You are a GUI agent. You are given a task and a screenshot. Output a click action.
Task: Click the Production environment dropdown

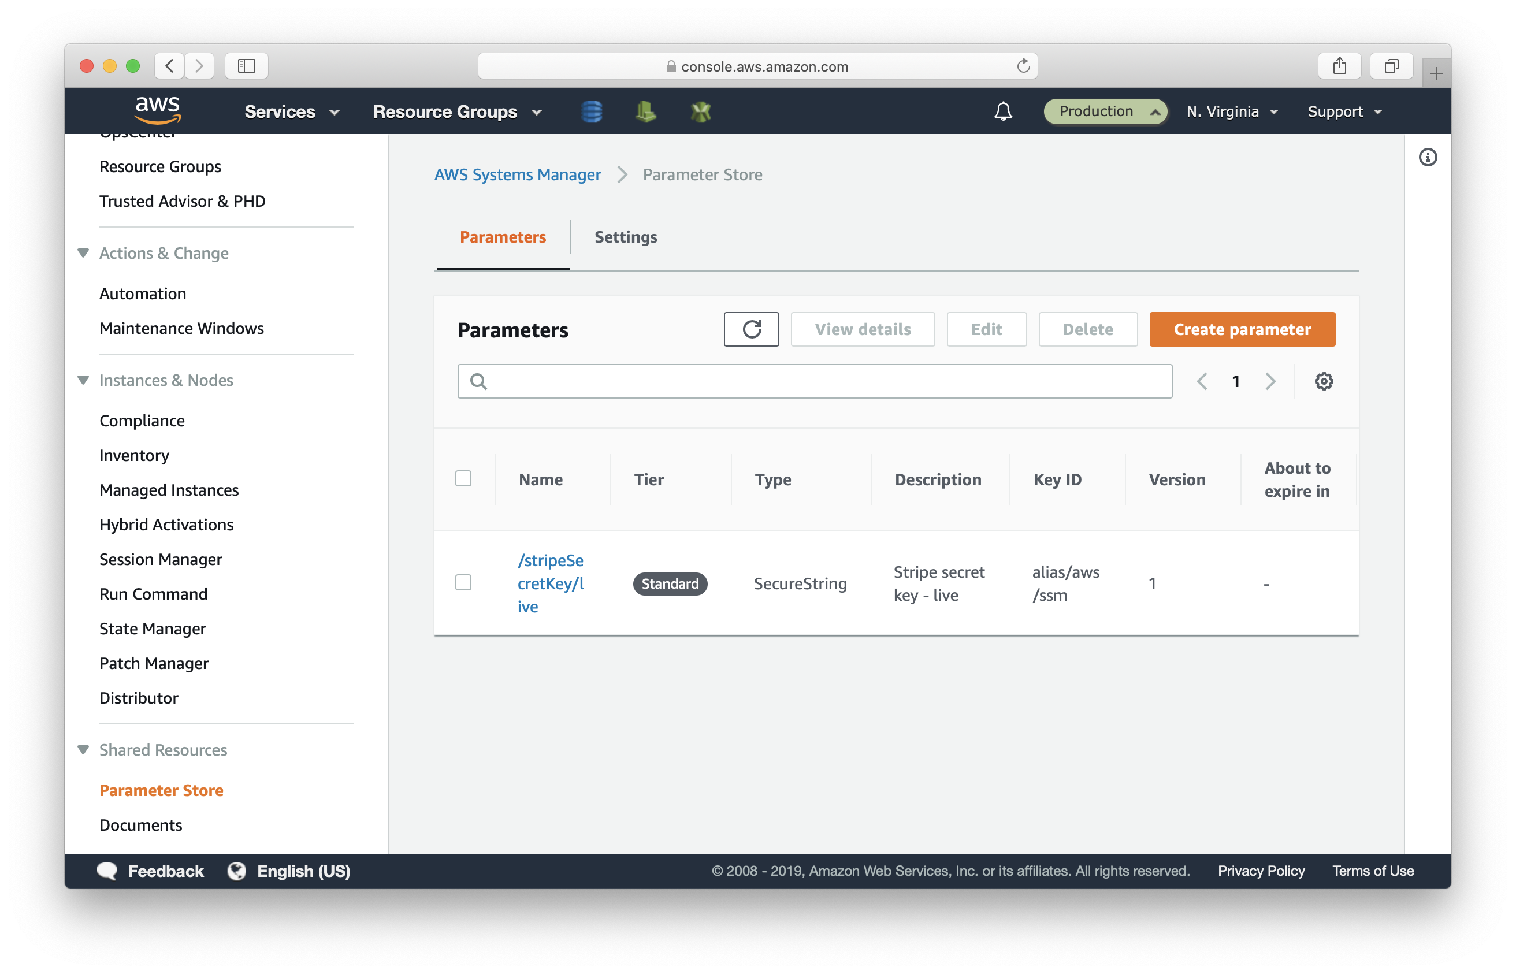click(1103, 110)
